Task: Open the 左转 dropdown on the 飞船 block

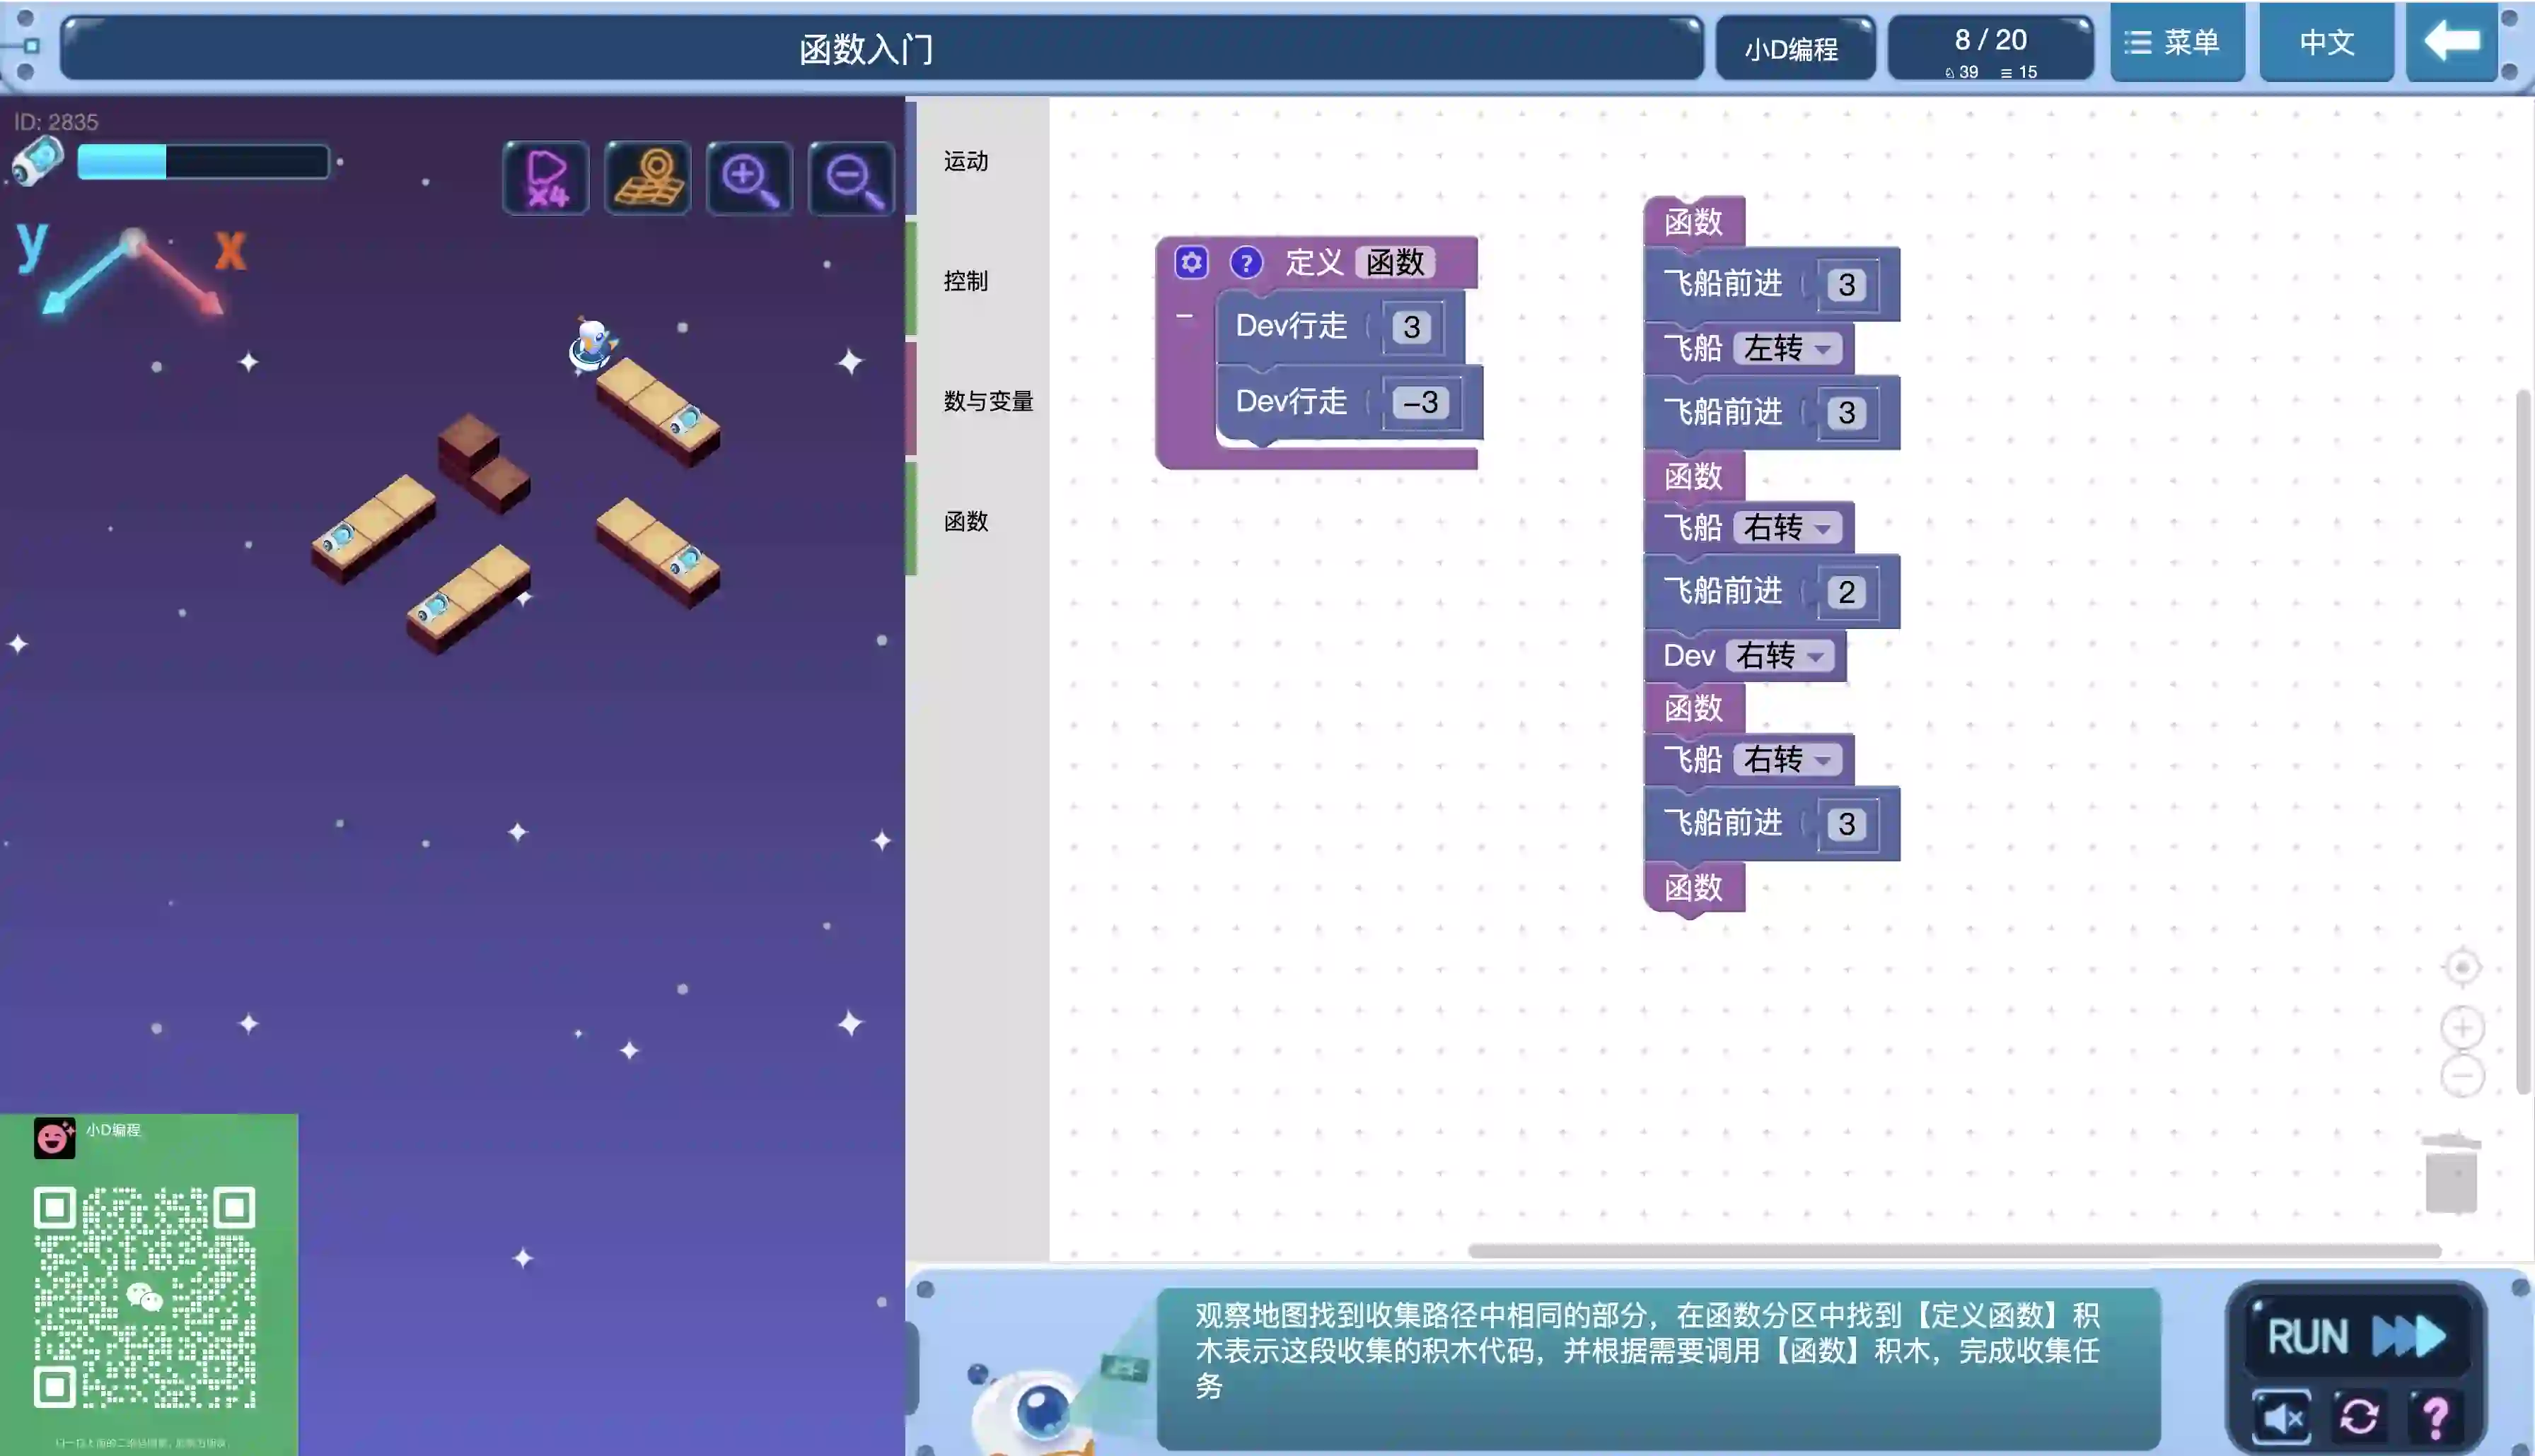Action: coord(1787,349)
